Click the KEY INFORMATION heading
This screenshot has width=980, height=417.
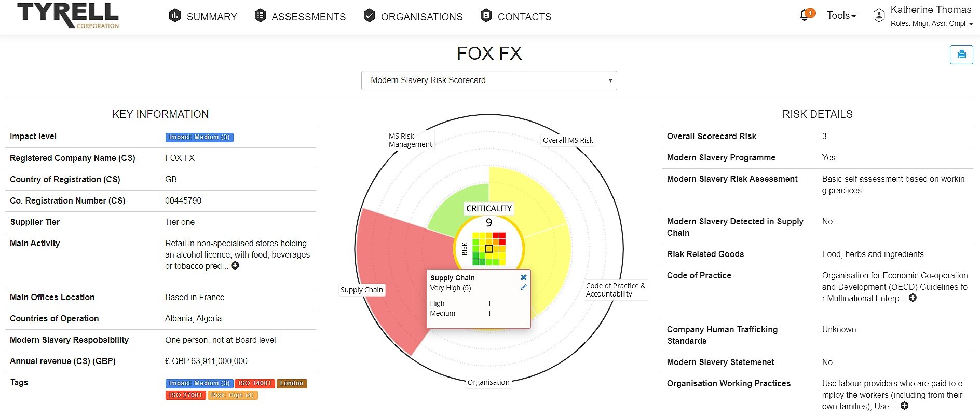point(160,114)
